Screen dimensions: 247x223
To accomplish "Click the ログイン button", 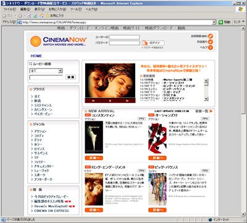I will (x=153, y=43).
